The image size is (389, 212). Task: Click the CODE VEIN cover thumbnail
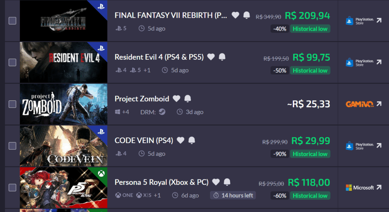63,146
